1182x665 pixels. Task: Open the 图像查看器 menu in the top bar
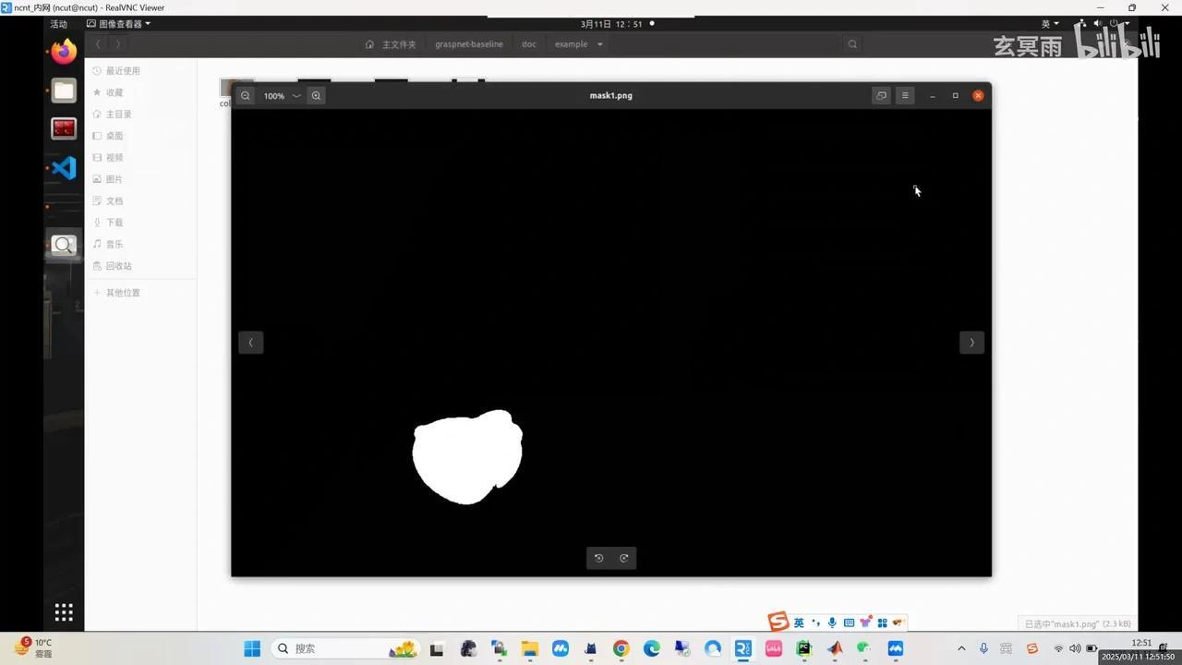point(120,23)
